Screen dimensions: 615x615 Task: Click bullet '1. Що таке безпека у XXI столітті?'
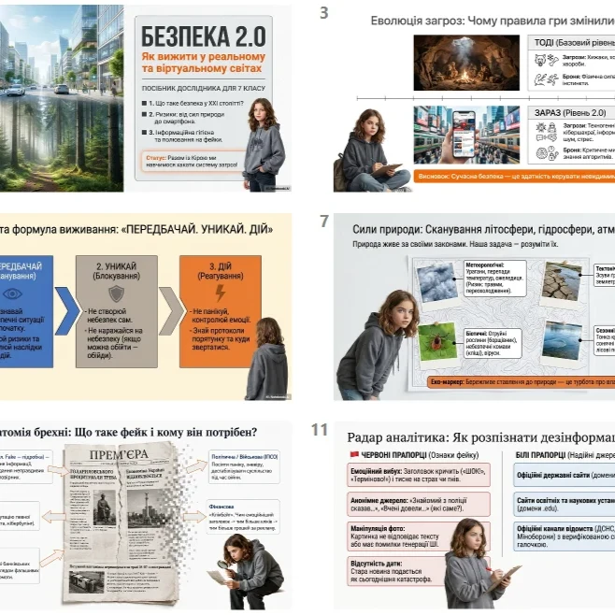tap(193, 103)
